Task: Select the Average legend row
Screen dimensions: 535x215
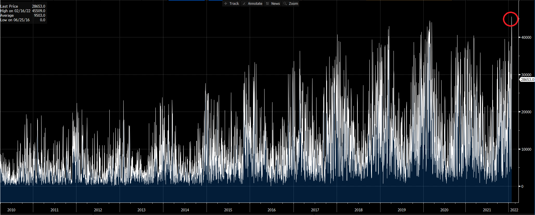Action: point(23,15)
